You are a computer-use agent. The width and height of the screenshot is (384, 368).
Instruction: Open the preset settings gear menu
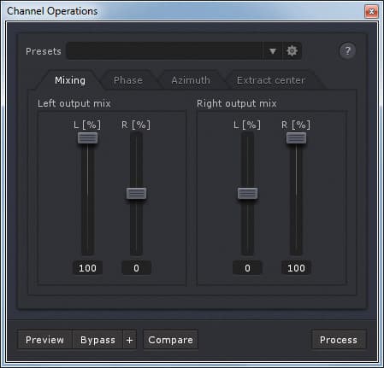point(292,51)
